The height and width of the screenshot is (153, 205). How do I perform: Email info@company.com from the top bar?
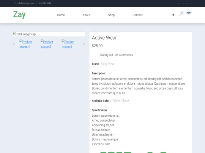coord(26,3)
